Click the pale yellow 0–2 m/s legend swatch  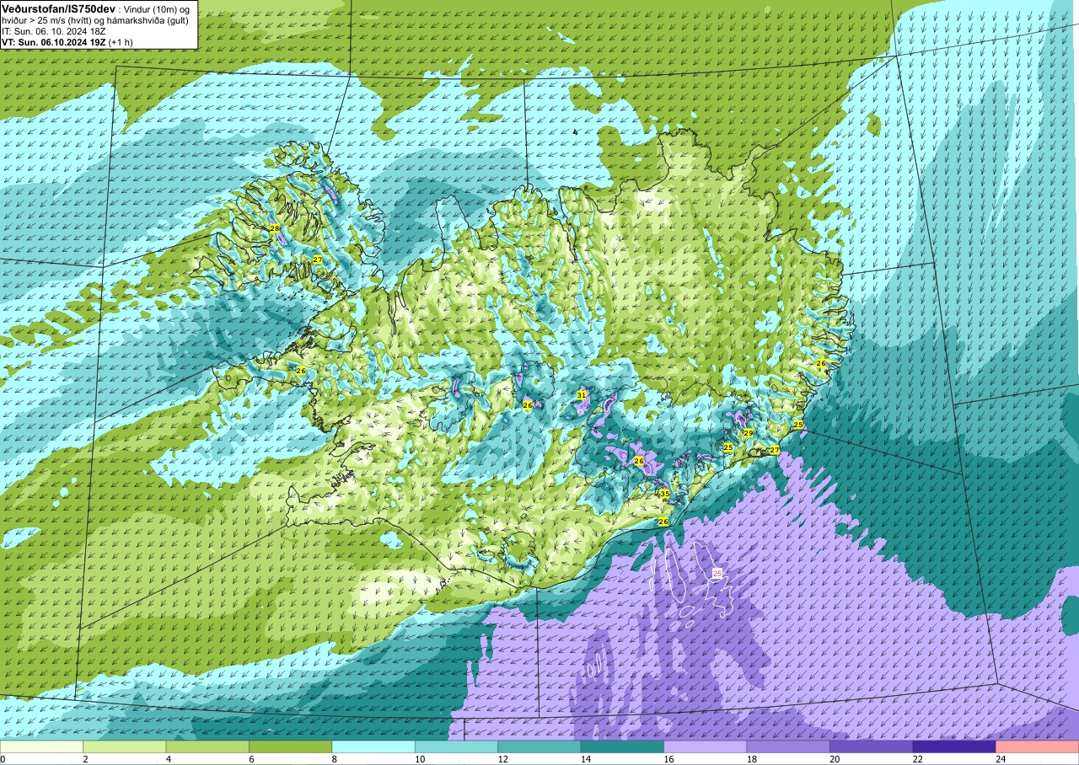coord(42,746)
